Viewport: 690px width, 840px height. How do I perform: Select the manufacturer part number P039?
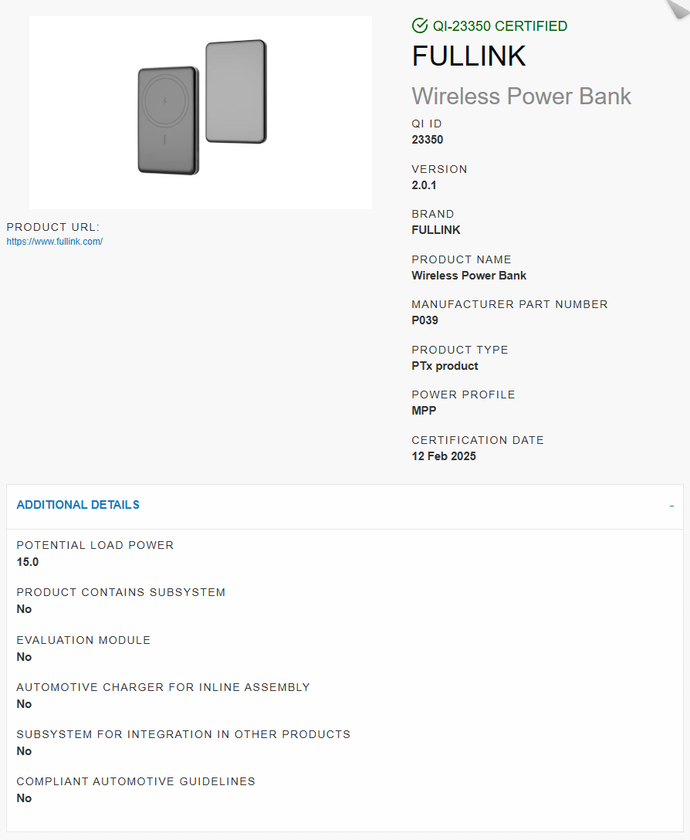click(x=424, y=320)
